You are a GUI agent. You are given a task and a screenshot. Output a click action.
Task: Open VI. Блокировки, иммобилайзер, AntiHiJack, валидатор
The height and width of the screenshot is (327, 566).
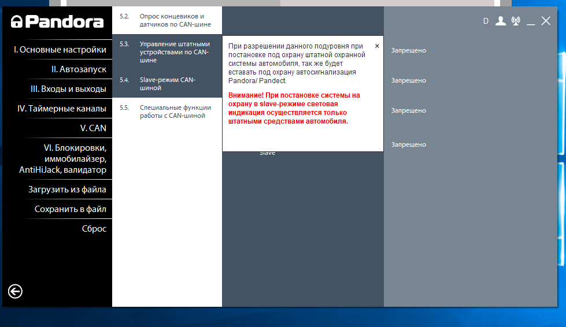point(63,159)
